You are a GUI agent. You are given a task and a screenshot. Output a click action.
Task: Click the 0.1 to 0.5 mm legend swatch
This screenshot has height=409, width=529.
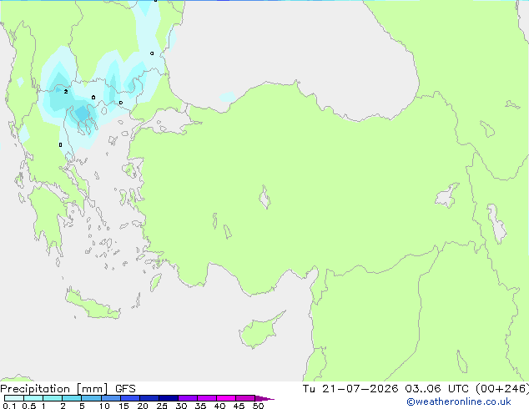(x=14, y=398)
